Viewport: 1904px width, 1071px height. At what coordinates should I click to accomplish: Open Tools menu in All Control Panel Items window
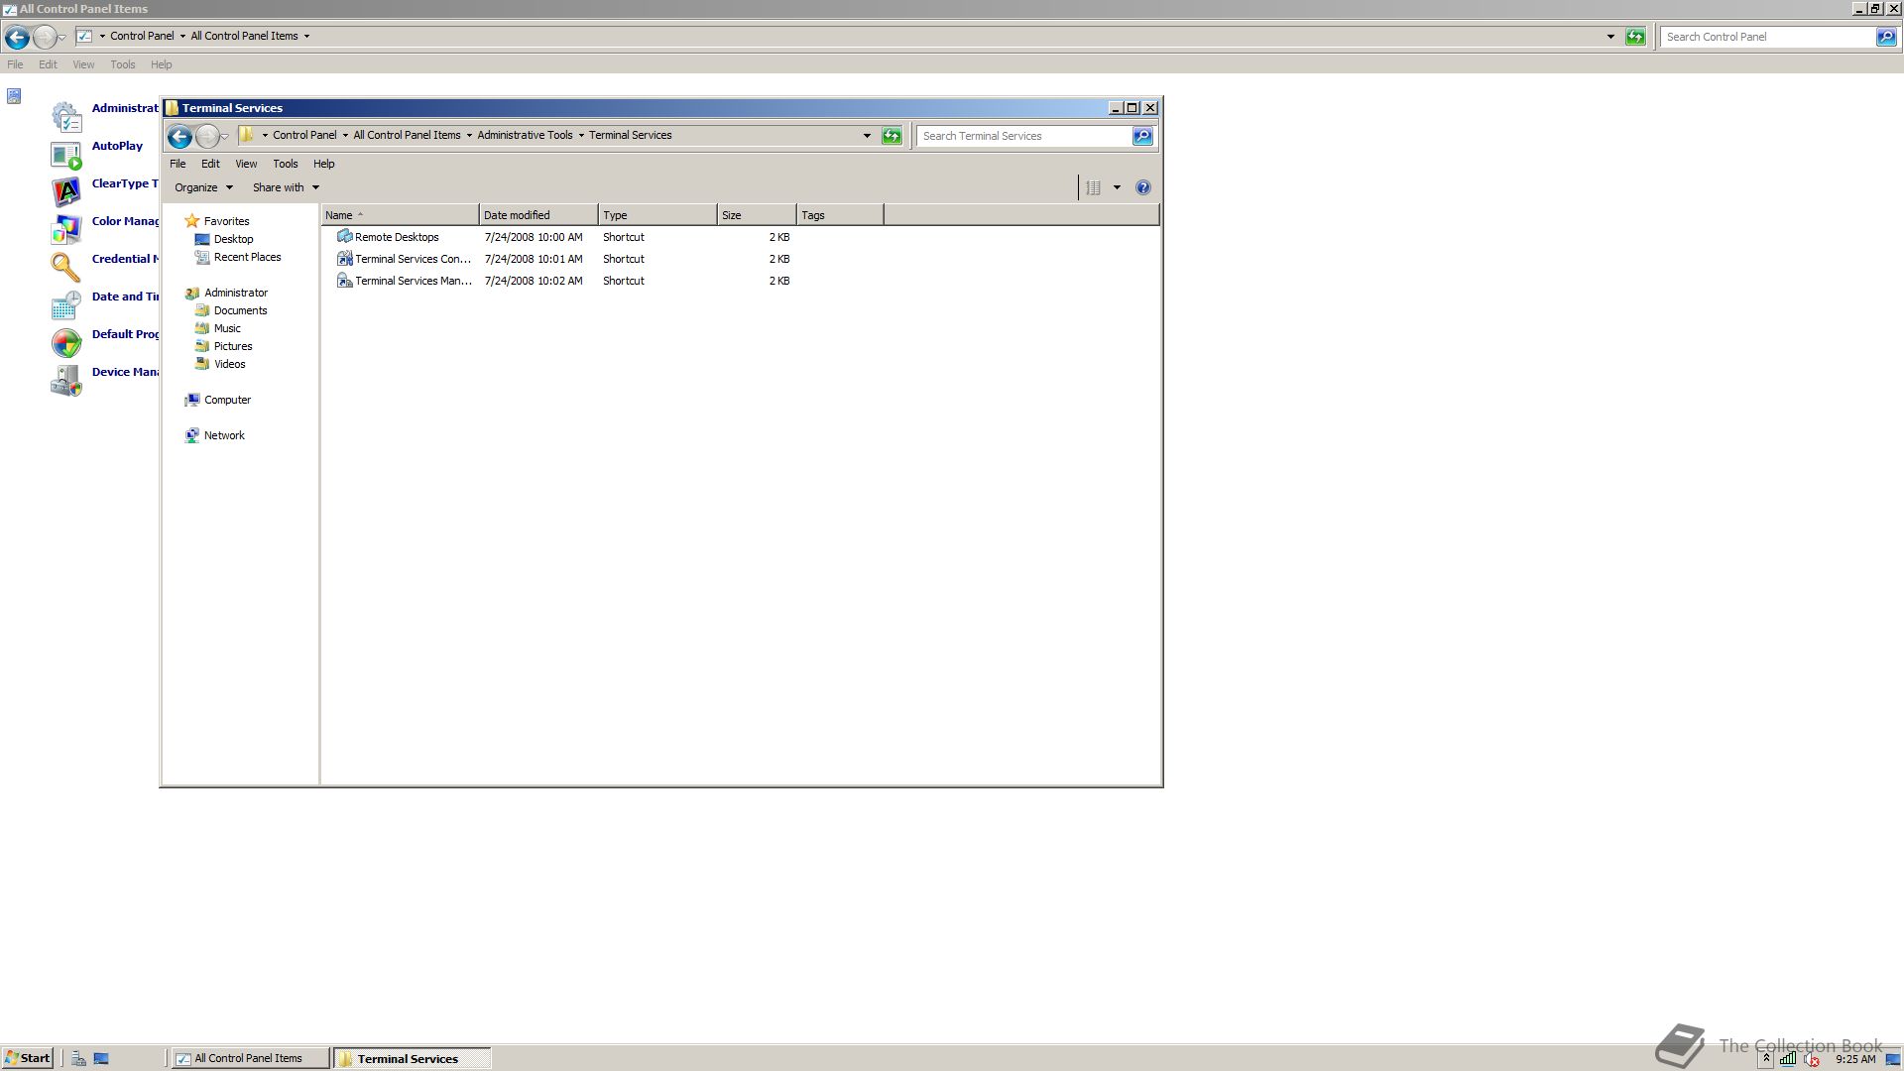(x=123, y=64)
